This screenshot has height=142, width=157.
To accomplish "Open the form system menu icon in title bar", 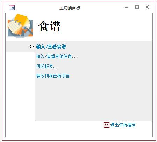I will pos(12,8).
